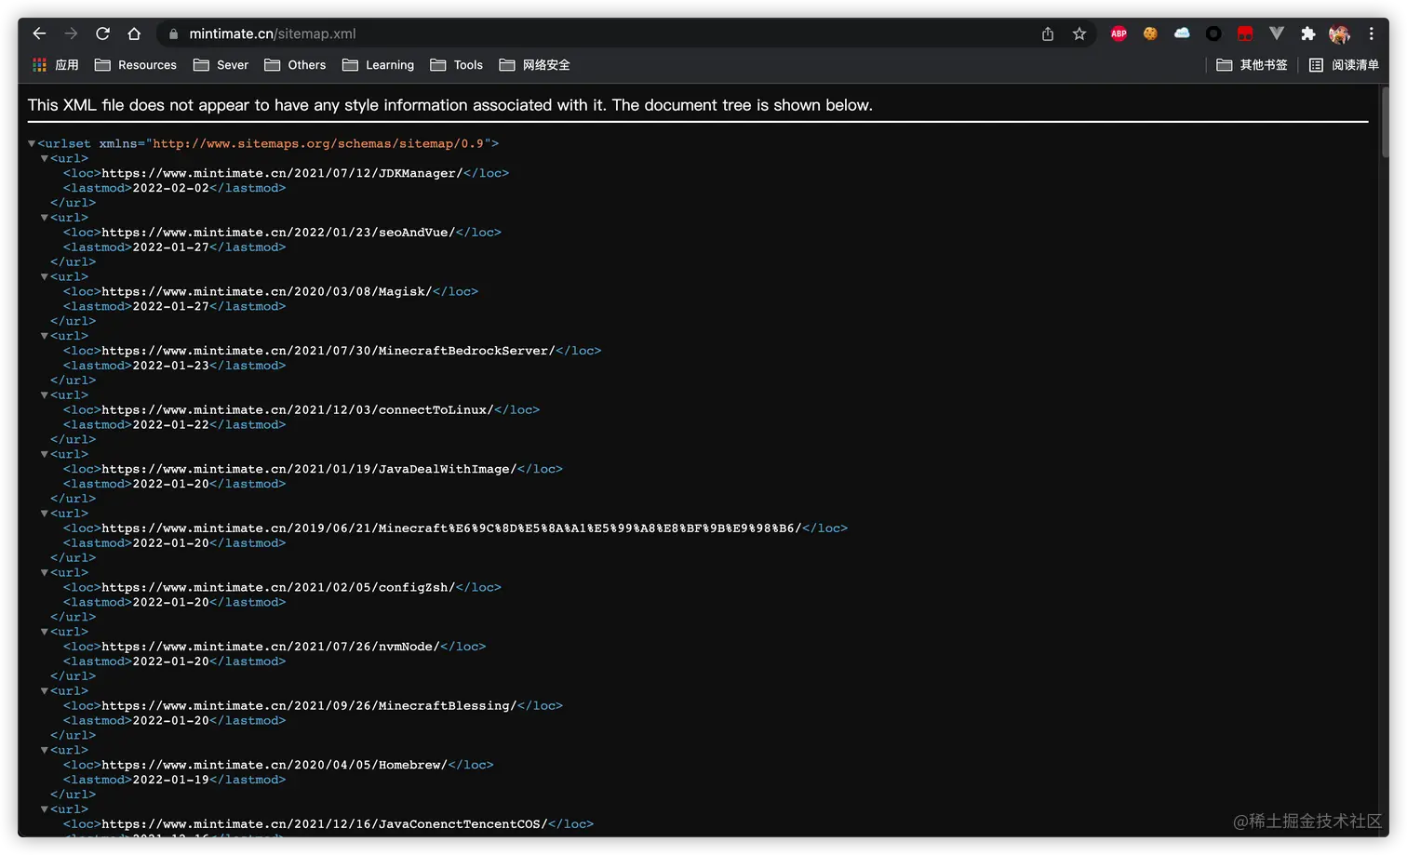Open the 阅读清单 reading list
The width and height of the screenshot is (1407, 855).
tap(1344, 65)
